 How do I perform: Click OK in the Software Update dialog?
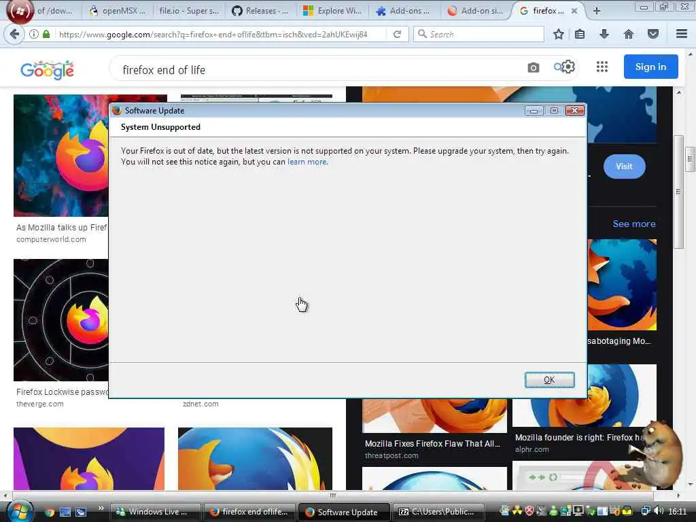click(549, 380)
